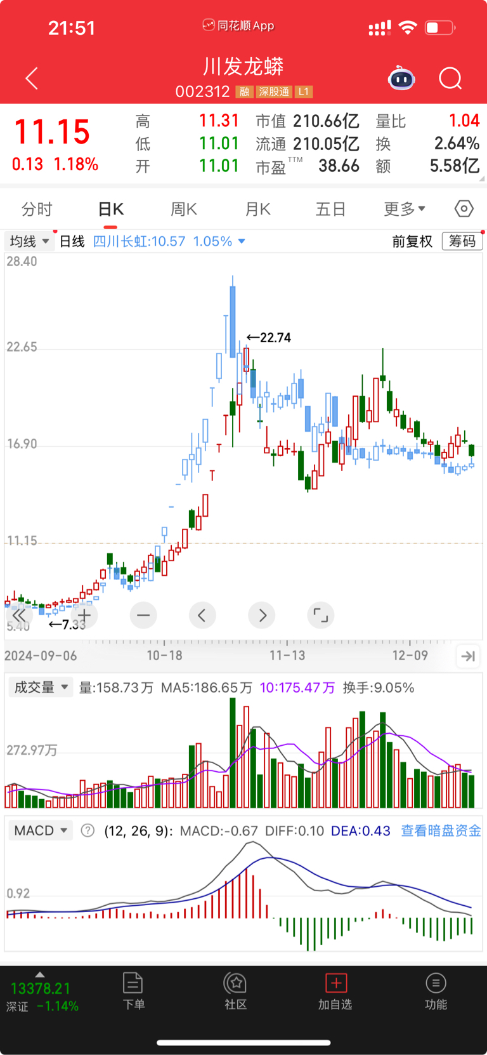The image size is (487, 1055).
Task: Open the search magnifier icon
Action: (450, 79)
